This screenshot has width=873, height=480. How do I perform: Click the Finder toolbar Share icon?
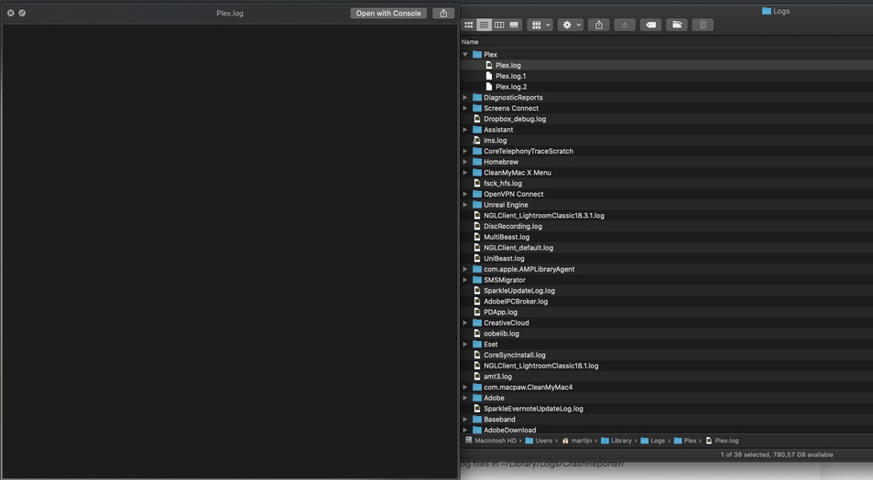(599, 25)
